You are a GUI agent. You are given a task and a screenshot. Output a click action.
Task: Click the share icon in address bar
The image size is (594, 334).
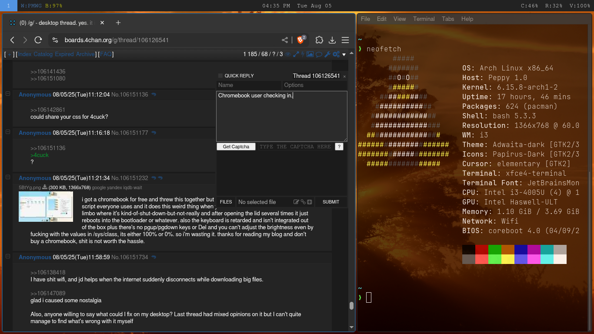pyautogui.click(x=285, y=40)
